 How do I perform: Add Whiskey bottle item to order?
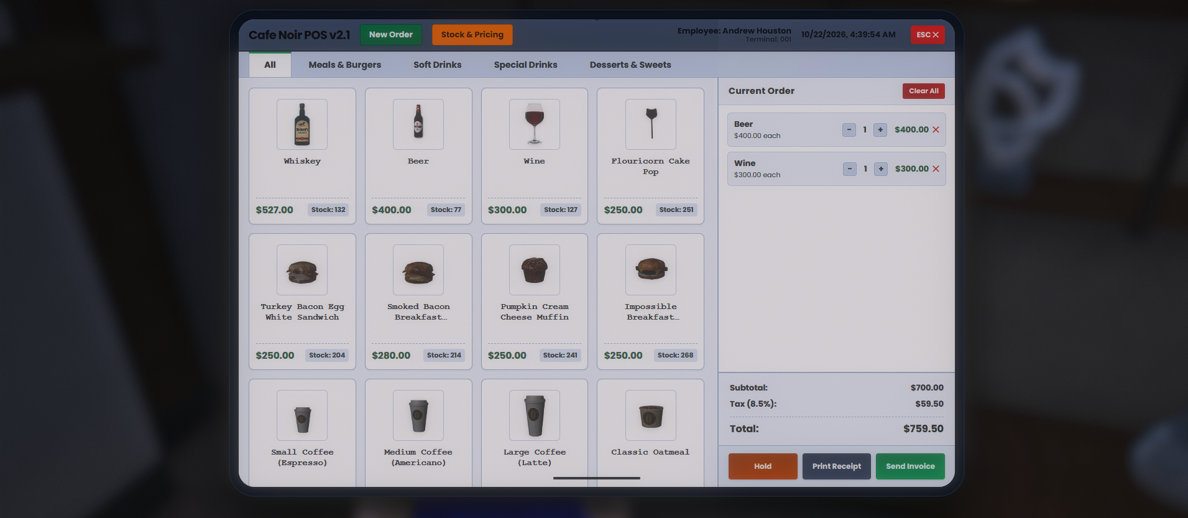point(302,124)
